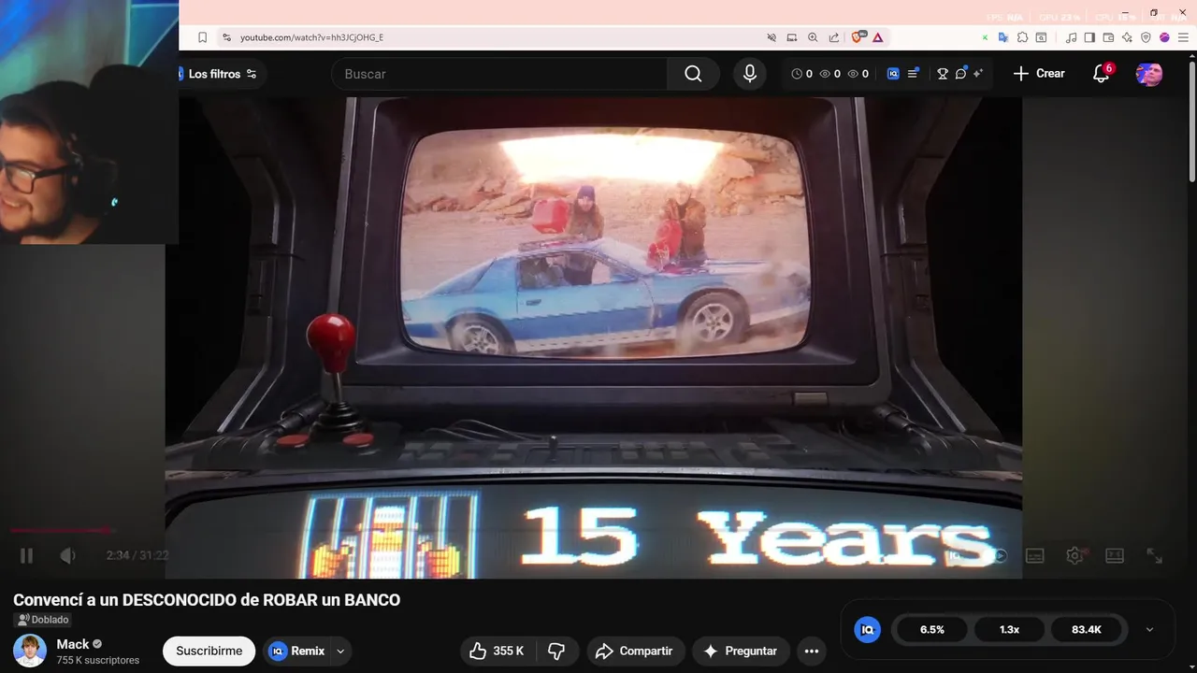This screenshot has height=673, width=1197.
Task: Click the 1.3x stat pill
Action: point(1010,629)
